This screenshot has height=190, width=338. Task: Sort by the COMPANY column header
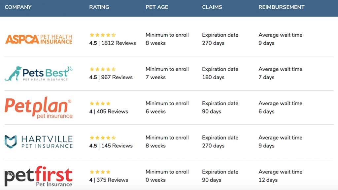click(x=18, y=7)
